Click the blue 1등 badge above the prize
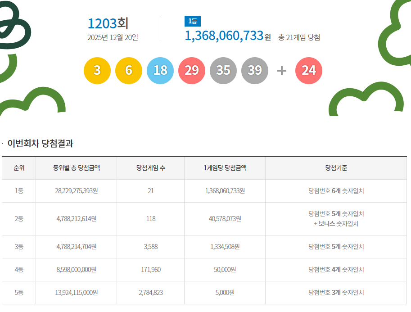Image resolution: width=411 pixels, height=312 pixels. (x=192, y=22)
